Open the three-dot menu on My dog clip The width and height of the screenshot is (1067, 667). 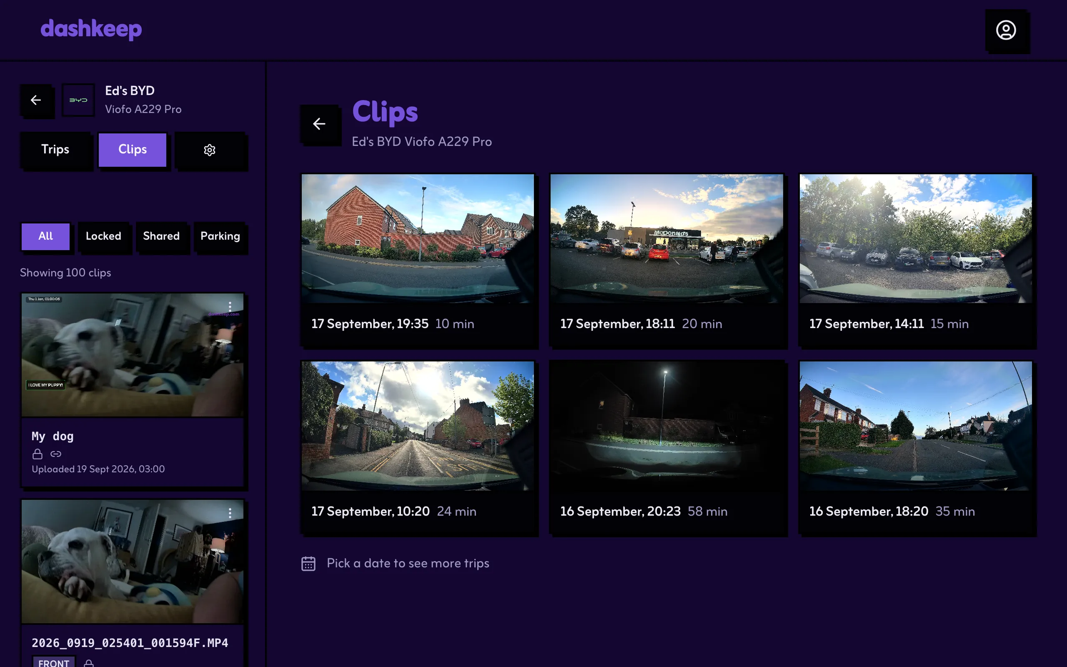tap(230, 306)
